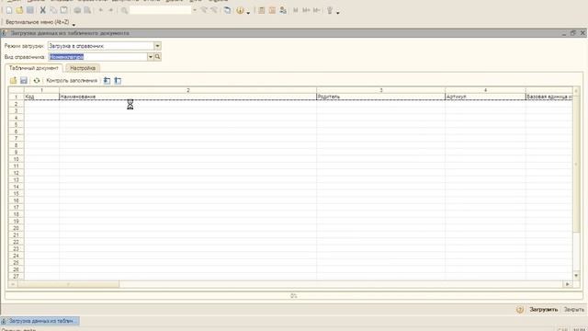
Task: Open the arrow under Вертикальное меню toolbar
Action: (x=73, y=25)
